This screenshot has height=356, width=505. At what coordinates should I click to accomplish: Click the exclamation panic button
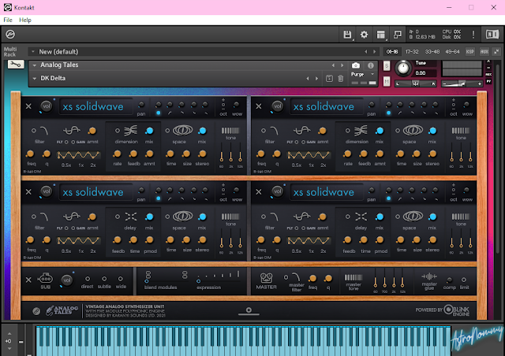(x=473, y=35)
